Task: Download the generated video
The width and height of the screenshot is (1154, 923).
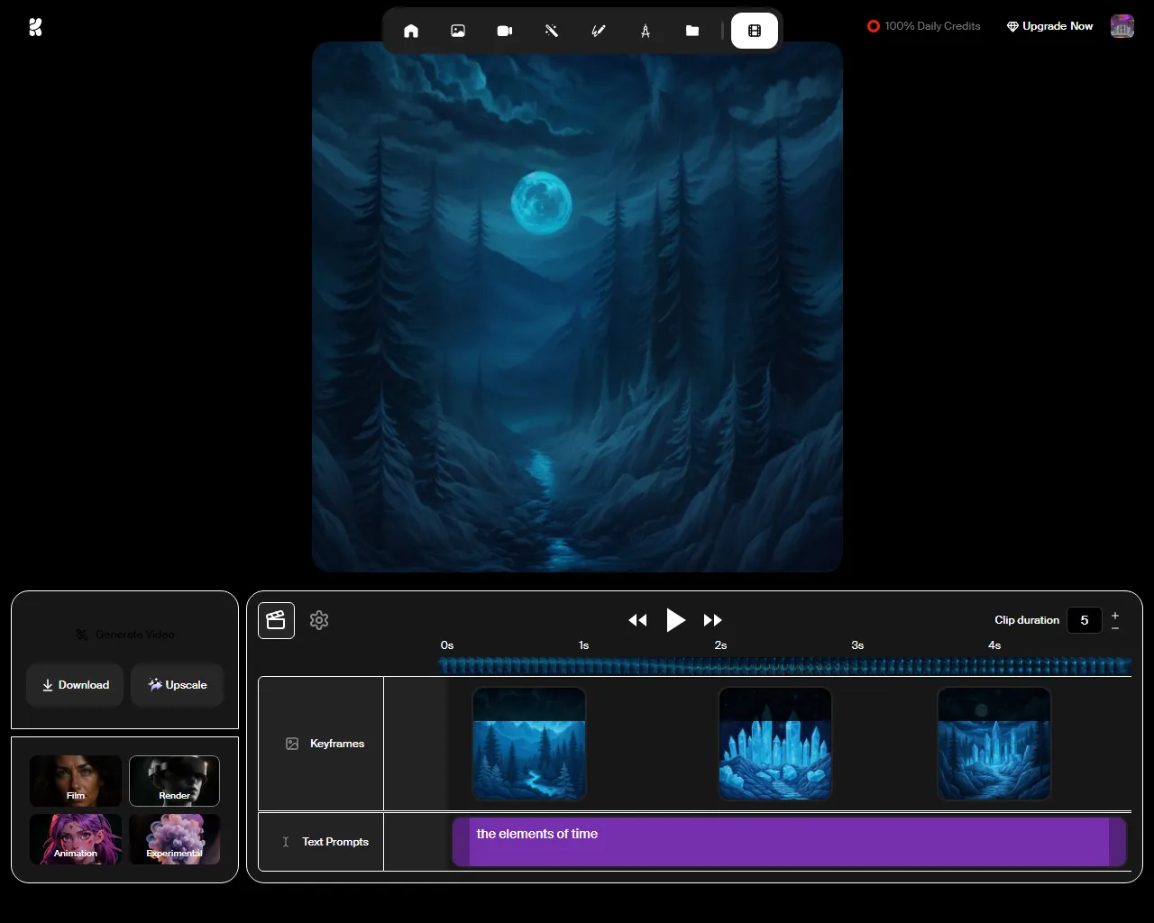Action: tap(75, 685)
